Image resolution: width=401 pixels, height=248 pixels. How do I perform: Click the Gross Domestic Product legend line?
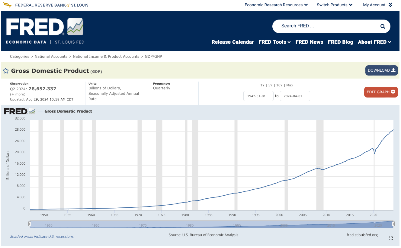(x=65, y=111)
